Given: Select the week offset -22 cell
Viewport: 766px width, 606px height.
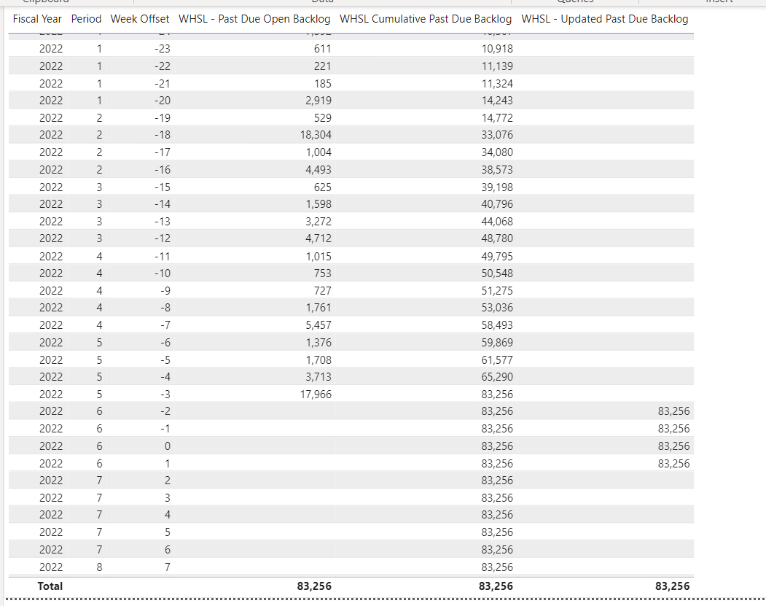Looking at the screenshot, I should click(163, 66).
